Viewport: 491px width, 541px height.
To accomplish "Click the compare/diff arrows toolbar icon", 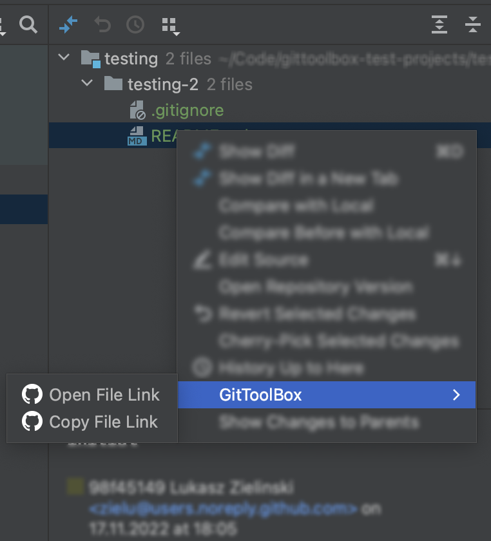I will [x=69, y=25].
